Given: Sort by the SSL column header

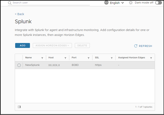Looking at the screenshot, I should pos(97,57).
